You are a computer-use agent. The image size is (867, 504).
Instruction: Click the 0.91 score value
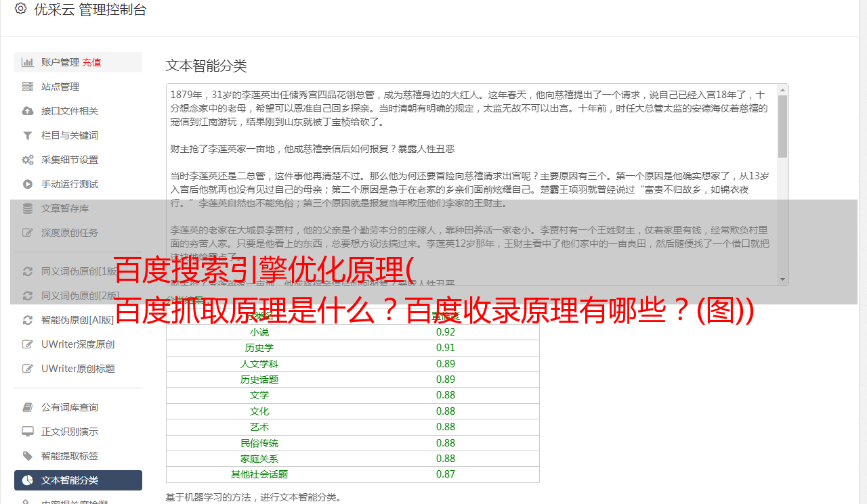click(446, 348)
